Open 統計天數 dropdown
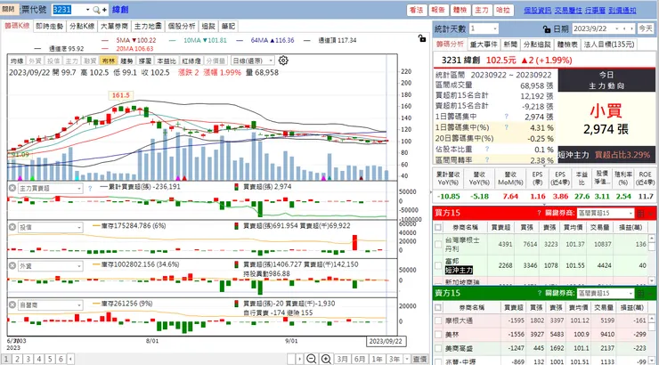This screenshot has height=365, width=659. point(494,28)
